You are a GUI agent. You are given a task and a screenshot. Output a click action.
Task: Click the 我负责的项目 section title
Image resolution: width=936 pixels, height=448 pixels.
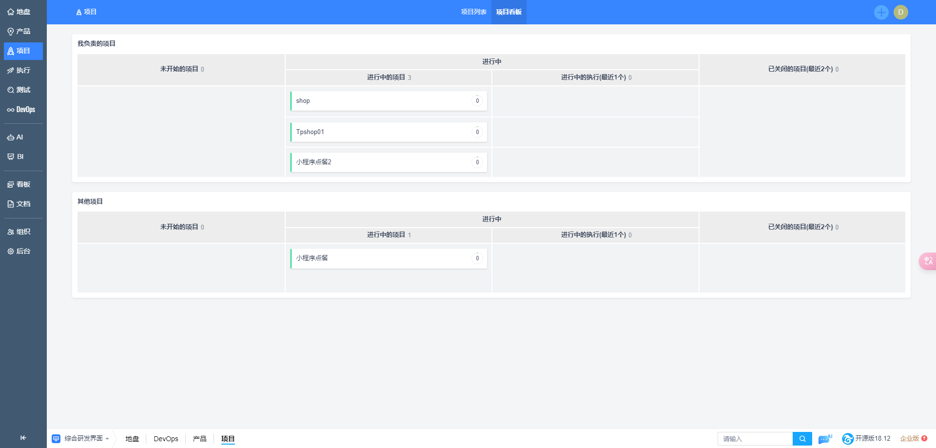[97, 43]
